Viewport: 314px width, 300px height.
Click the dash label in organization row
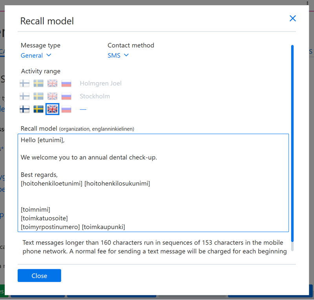83,109
